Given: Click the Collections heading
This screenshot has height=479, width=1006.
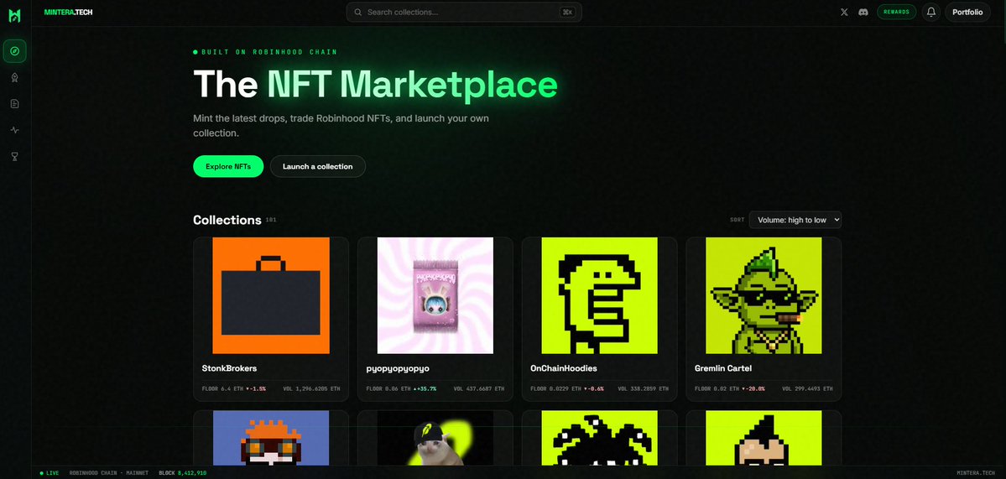Looking at the screenshot, I should coord(227,220).
